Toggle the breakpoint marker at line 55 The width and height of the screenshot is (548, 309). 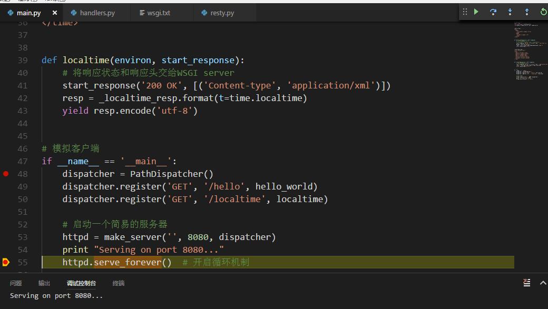(6, 262)
